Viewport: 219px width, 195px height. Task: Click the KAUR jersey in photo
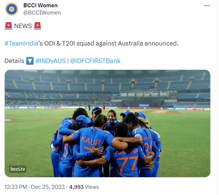tap(91, 140)
